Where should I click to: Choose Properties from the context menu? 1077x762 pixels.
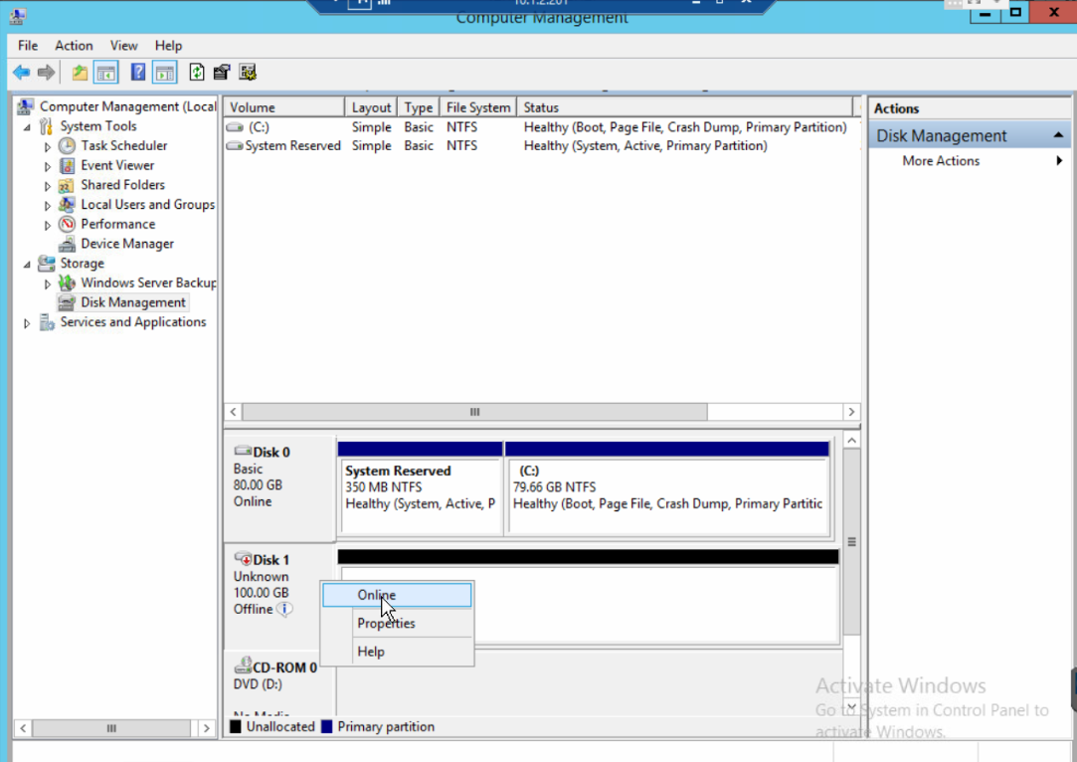pyautogui.click(x=397, y=623)
